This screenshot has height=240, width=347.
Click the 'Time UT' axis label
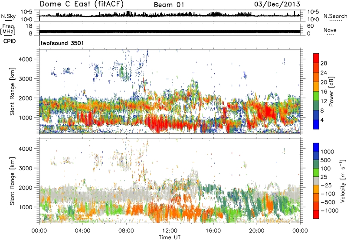point(170,237)
